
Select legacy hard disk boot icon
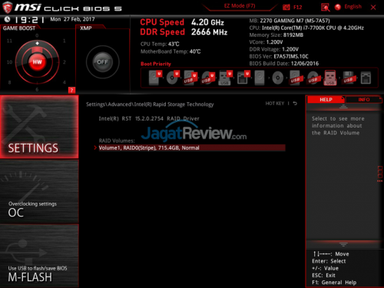pos(260,78)
